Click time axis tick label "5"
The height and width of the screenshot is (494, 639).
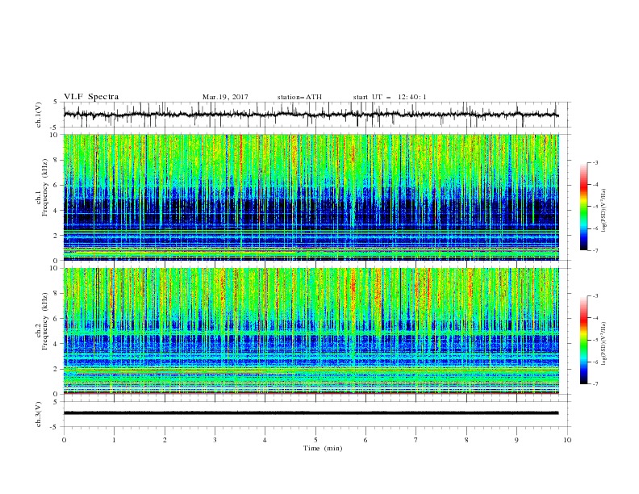(315, 440)
